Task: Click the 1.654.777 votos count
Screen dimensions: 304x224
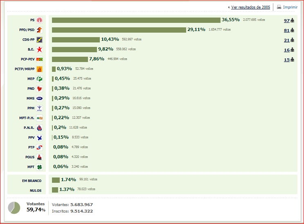Action: point(220,29)
